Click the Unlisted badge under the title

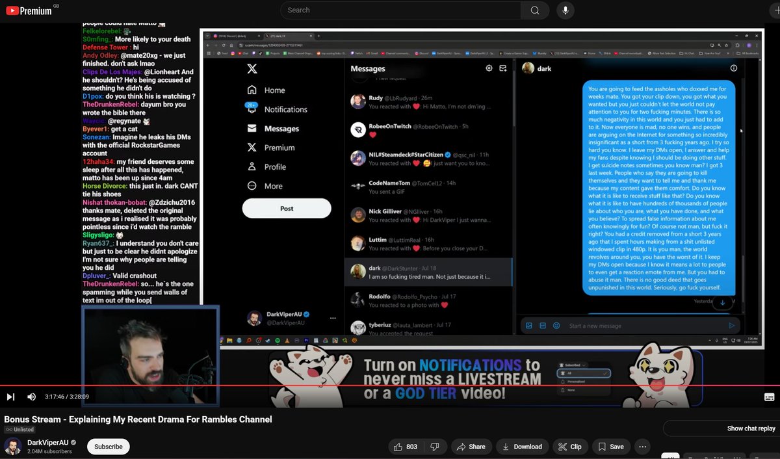(x=19, y=430)
